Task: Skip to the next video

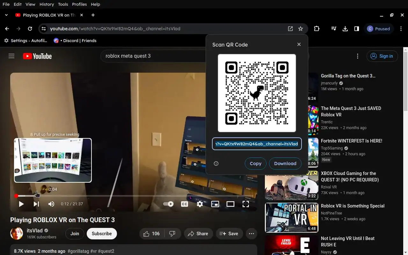Action: coord(36,204)
